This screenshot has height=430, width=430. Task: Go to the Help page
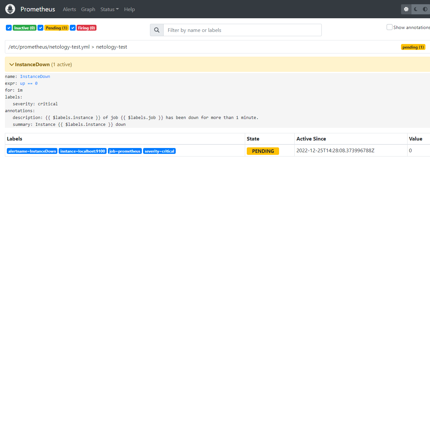[x=129, y=9]
